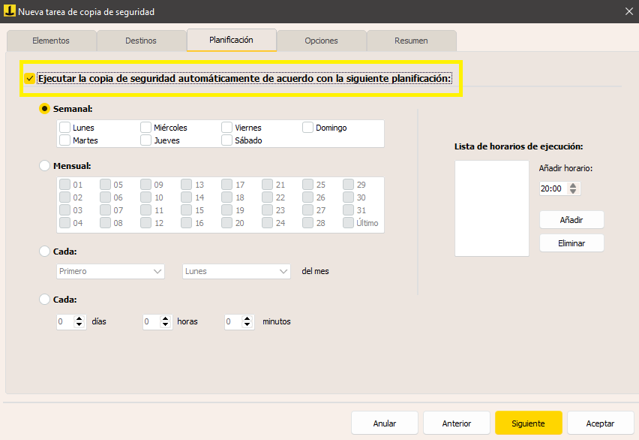Click the horas number stepper
Viewport: 639px width, 440px height.
point(166,321)
